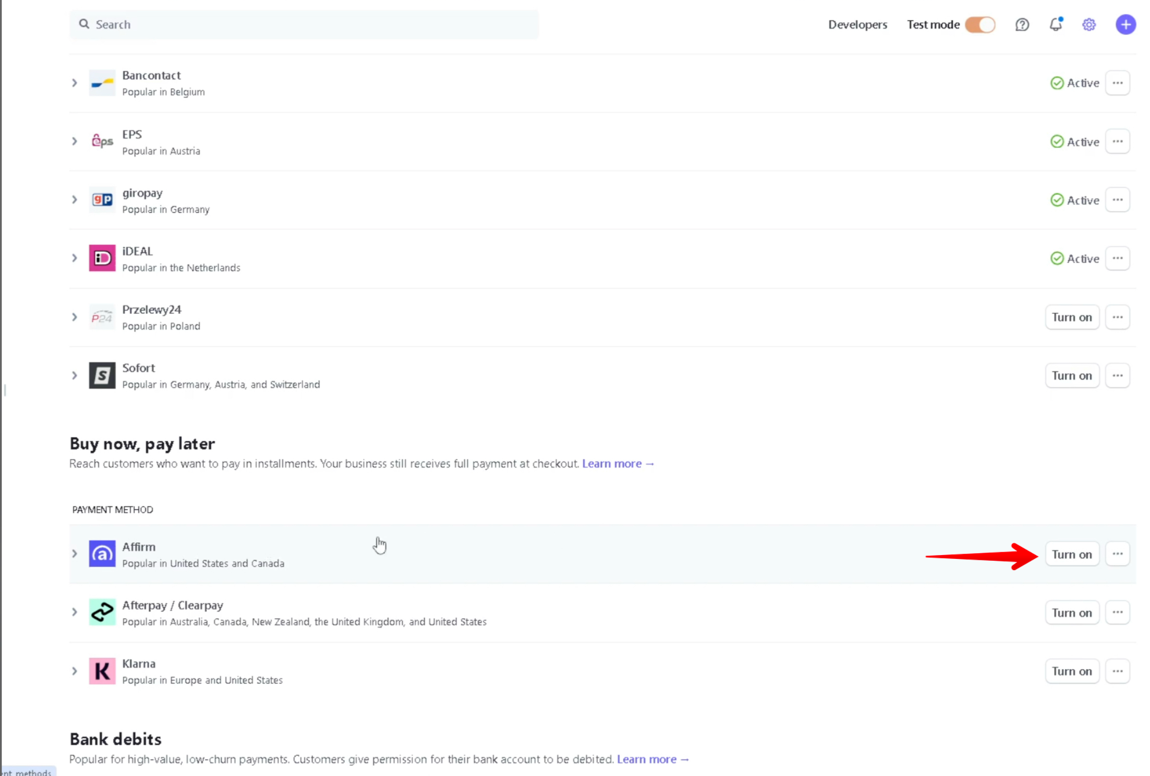Click the purple plus create button

tap(1125, 25)
